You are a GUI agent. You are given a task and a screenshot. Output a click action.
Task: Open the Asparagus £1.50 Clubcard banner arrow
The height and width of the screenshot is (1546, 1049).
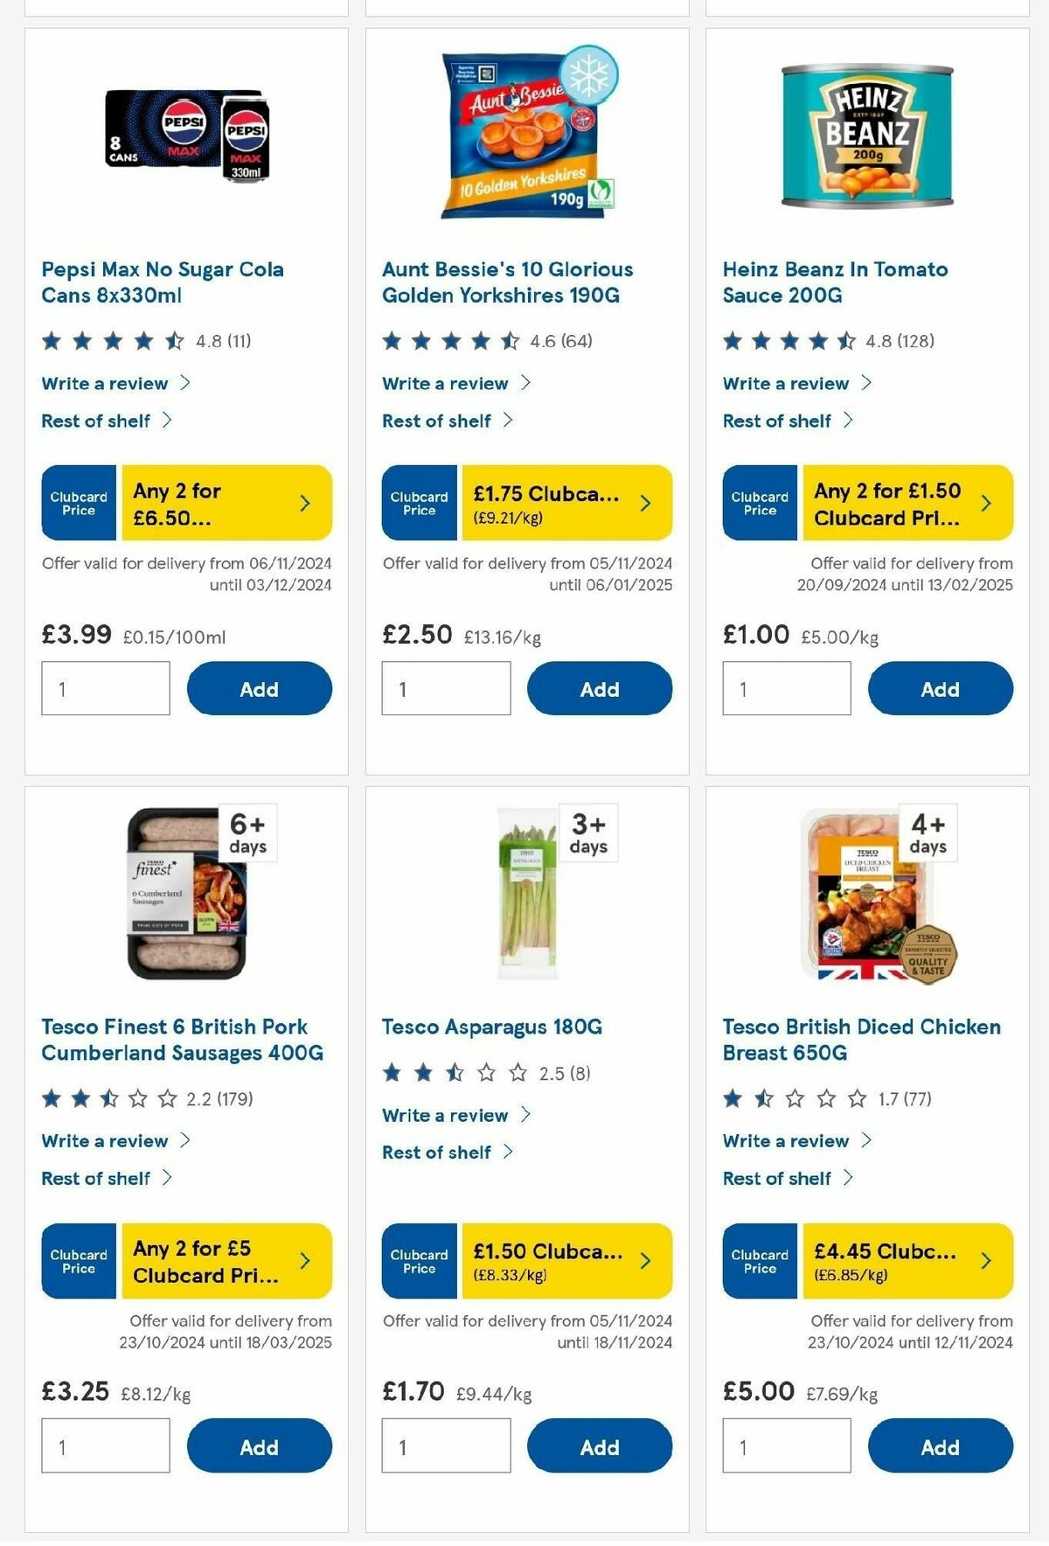pyautogui.click(x=645, y=1261)
